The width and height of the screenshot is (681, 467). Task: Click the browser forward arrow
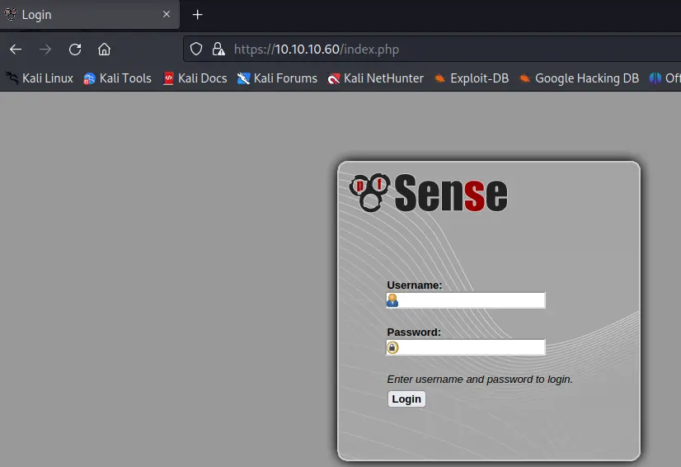pos(45,50)
